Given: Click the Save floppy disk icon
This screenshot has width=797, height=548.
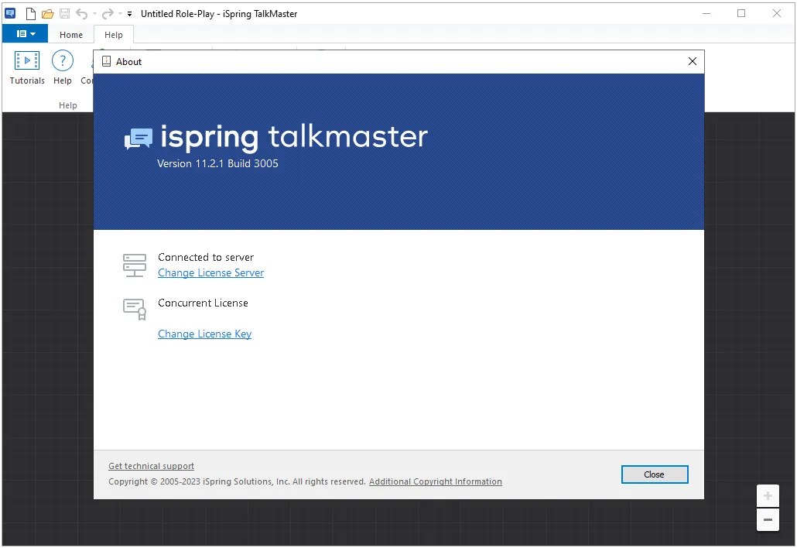Looking at the screenshot, I should coord(64,14).
